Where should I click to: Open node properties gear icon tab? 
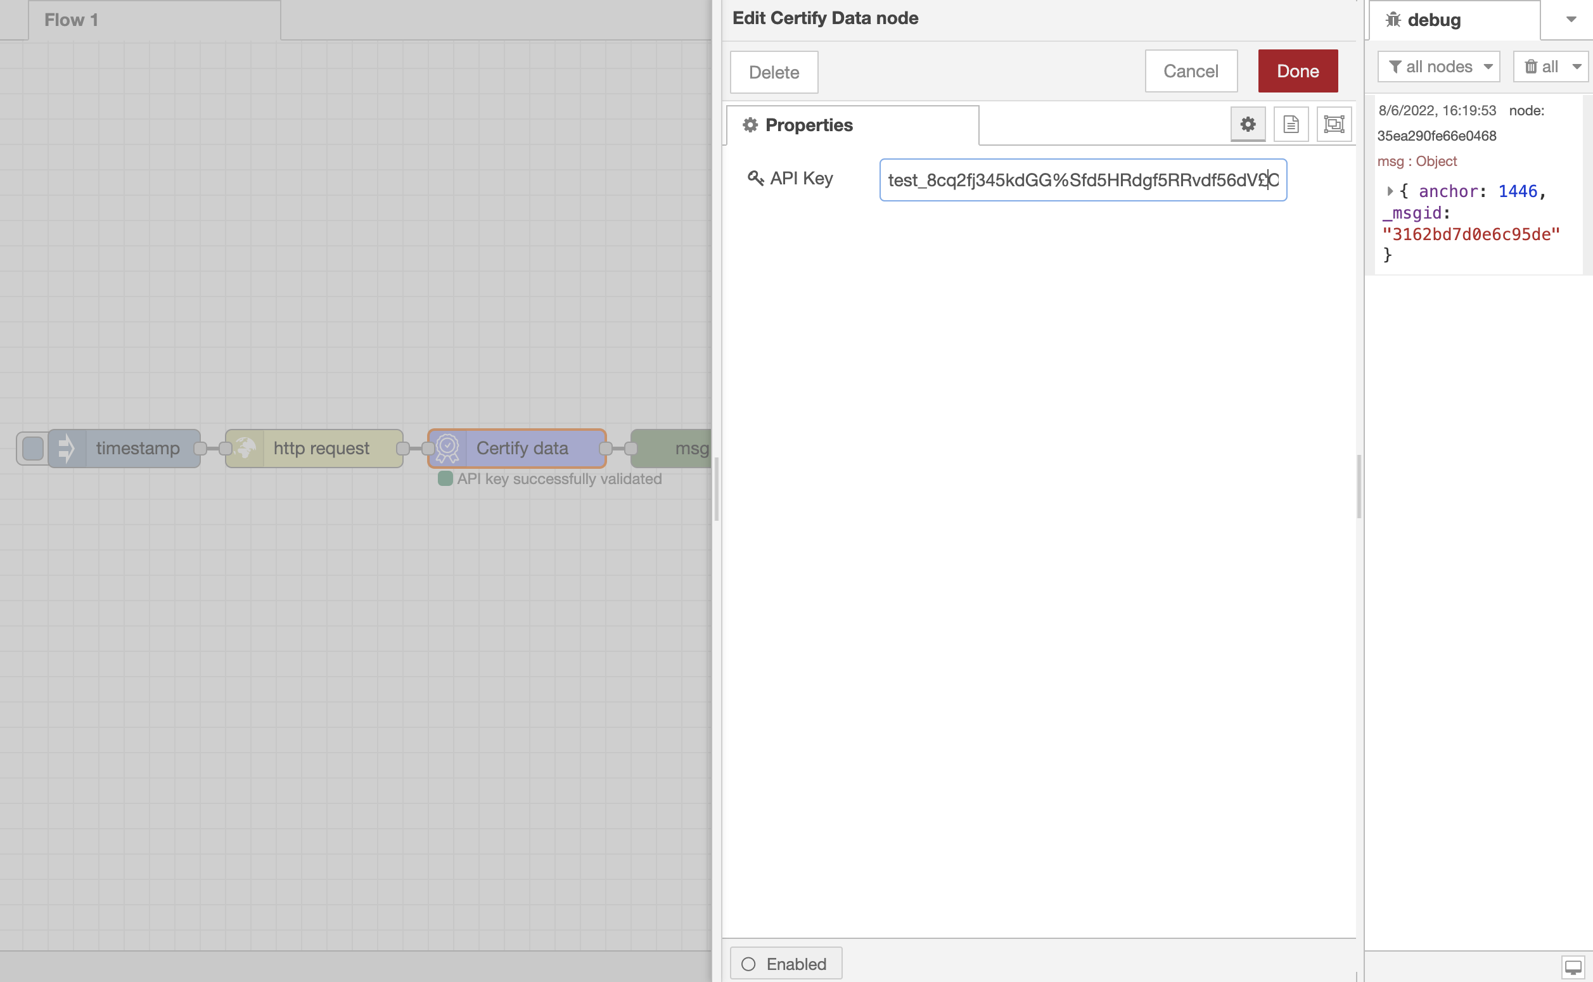1248,124
